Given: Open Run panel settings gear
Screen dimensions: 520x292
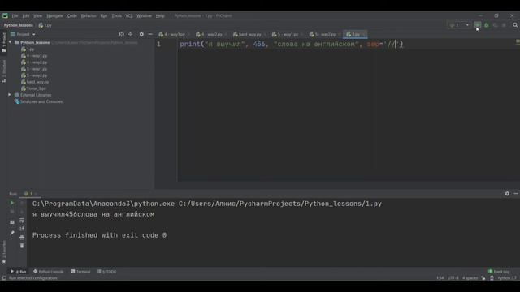Looking at the screenshot, I should [x=507, y=193].
